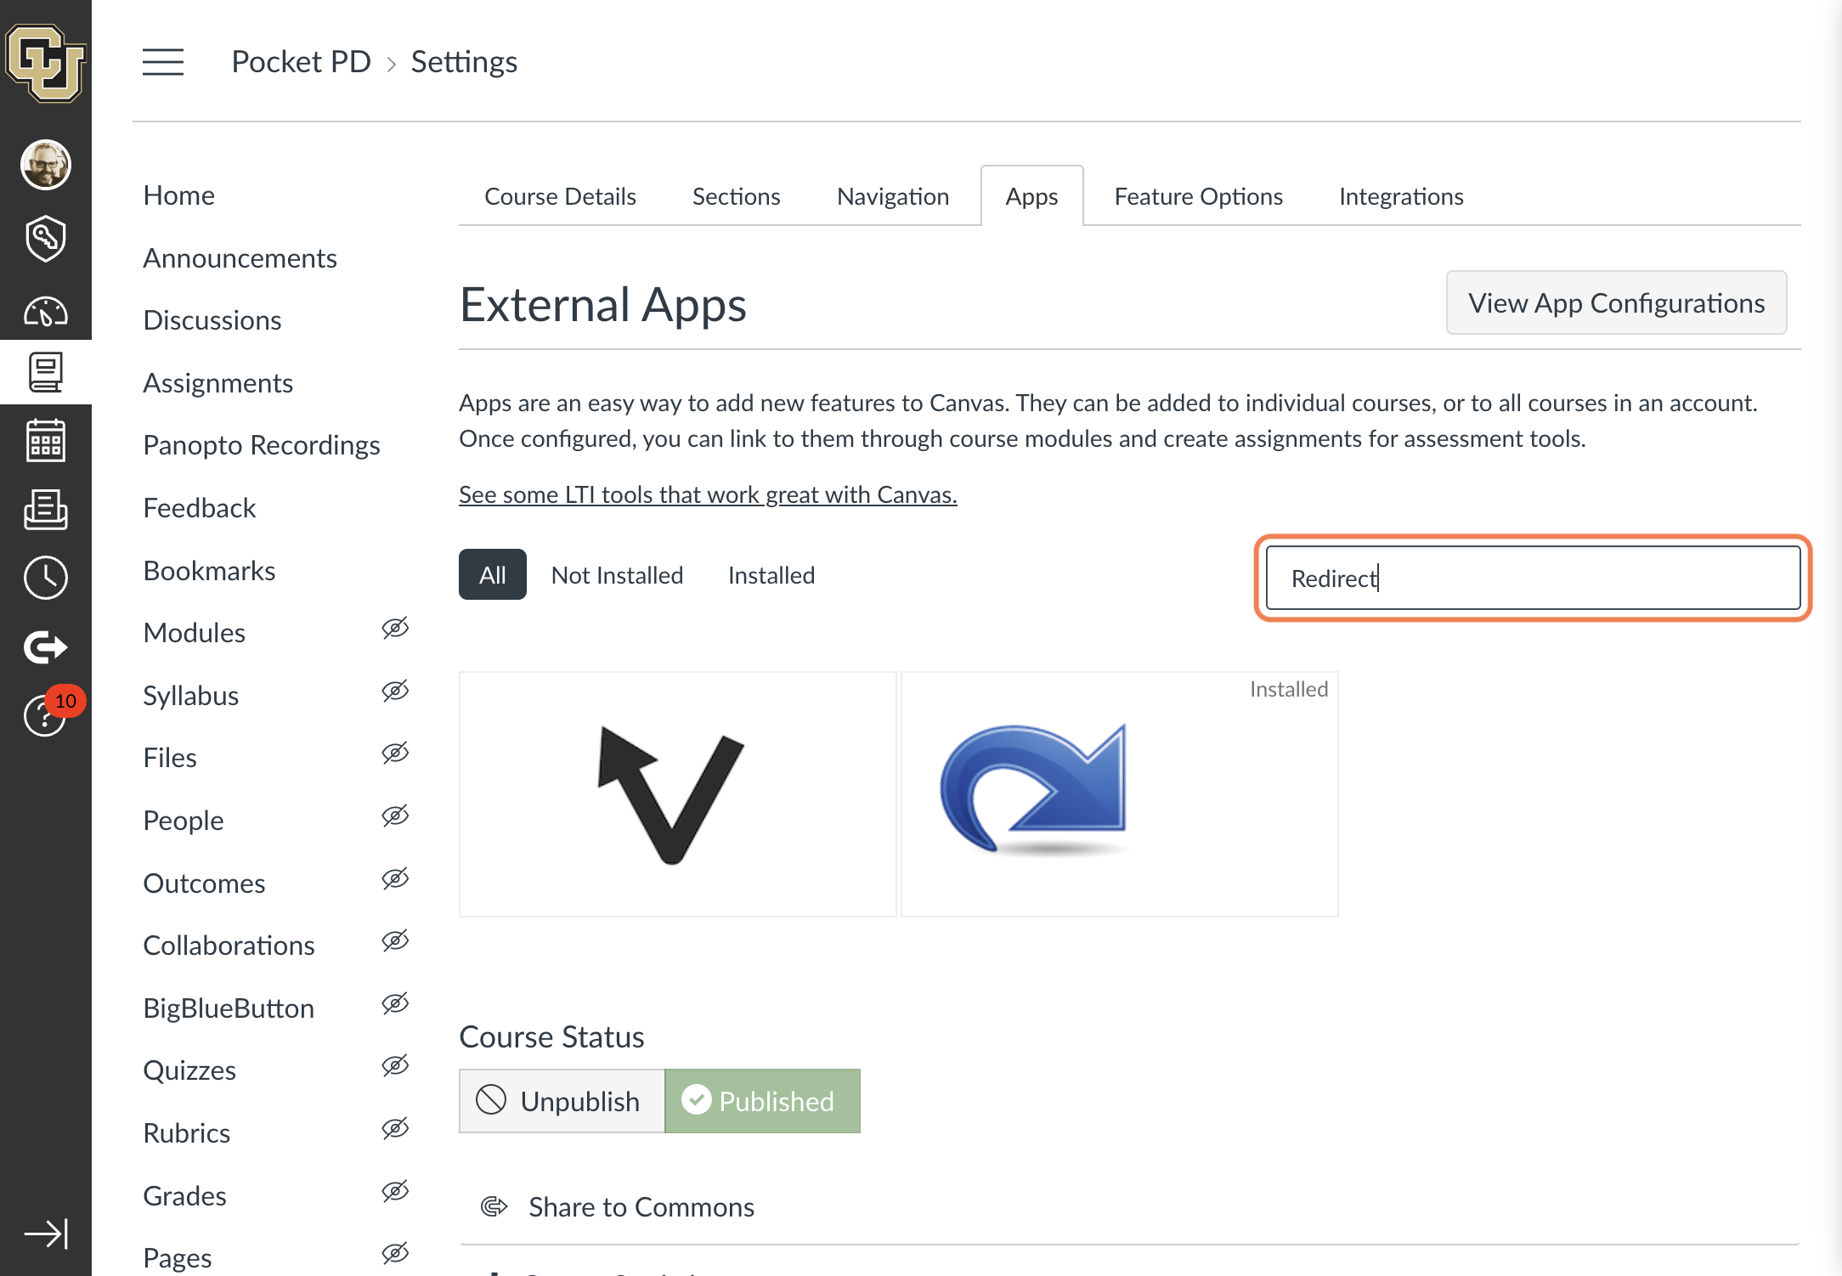
Task: Switch to the Navigation tab
Action: (x=892, y=196)
